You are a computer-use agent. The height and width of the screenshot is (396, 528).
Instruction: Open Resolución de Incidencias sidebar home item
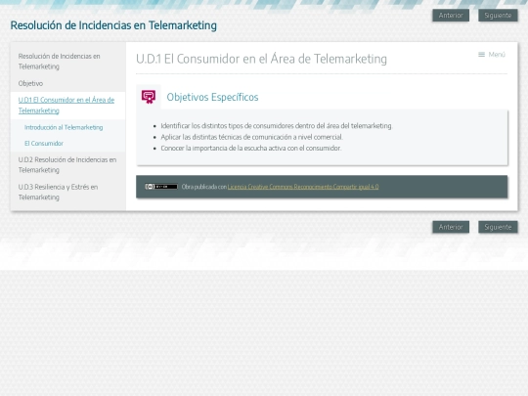pyautogui.click(x=59, y=62)
